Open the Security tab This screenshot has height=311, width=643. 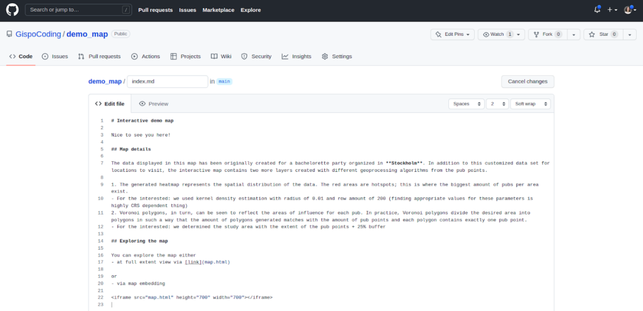click(256, 56)
